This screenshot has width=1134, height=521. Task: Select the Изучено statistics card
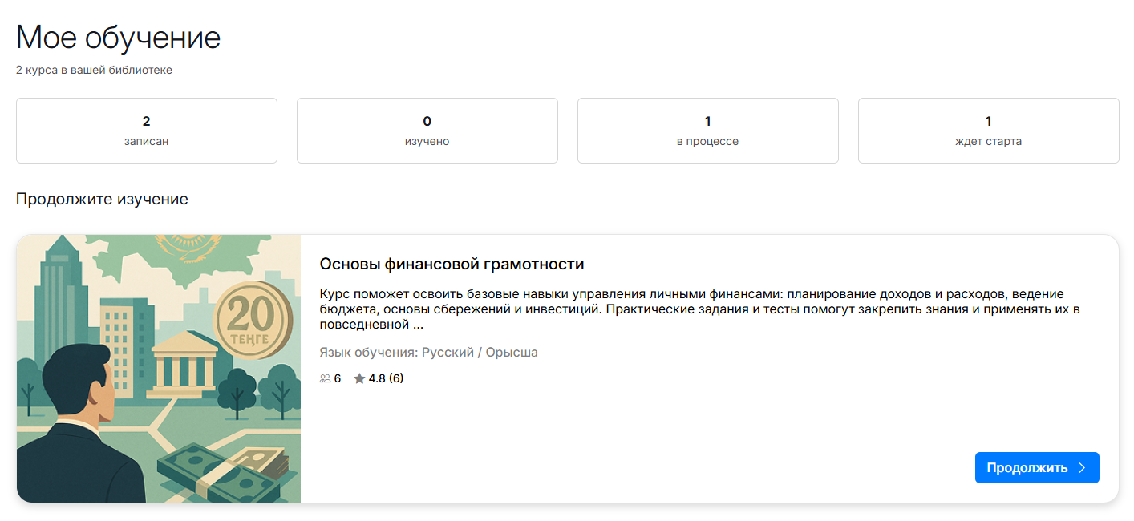click(427, 130)
